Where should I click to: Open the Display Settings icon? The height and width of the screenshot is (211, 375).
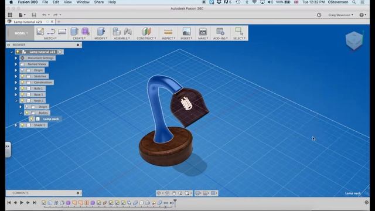click(197, 193)
